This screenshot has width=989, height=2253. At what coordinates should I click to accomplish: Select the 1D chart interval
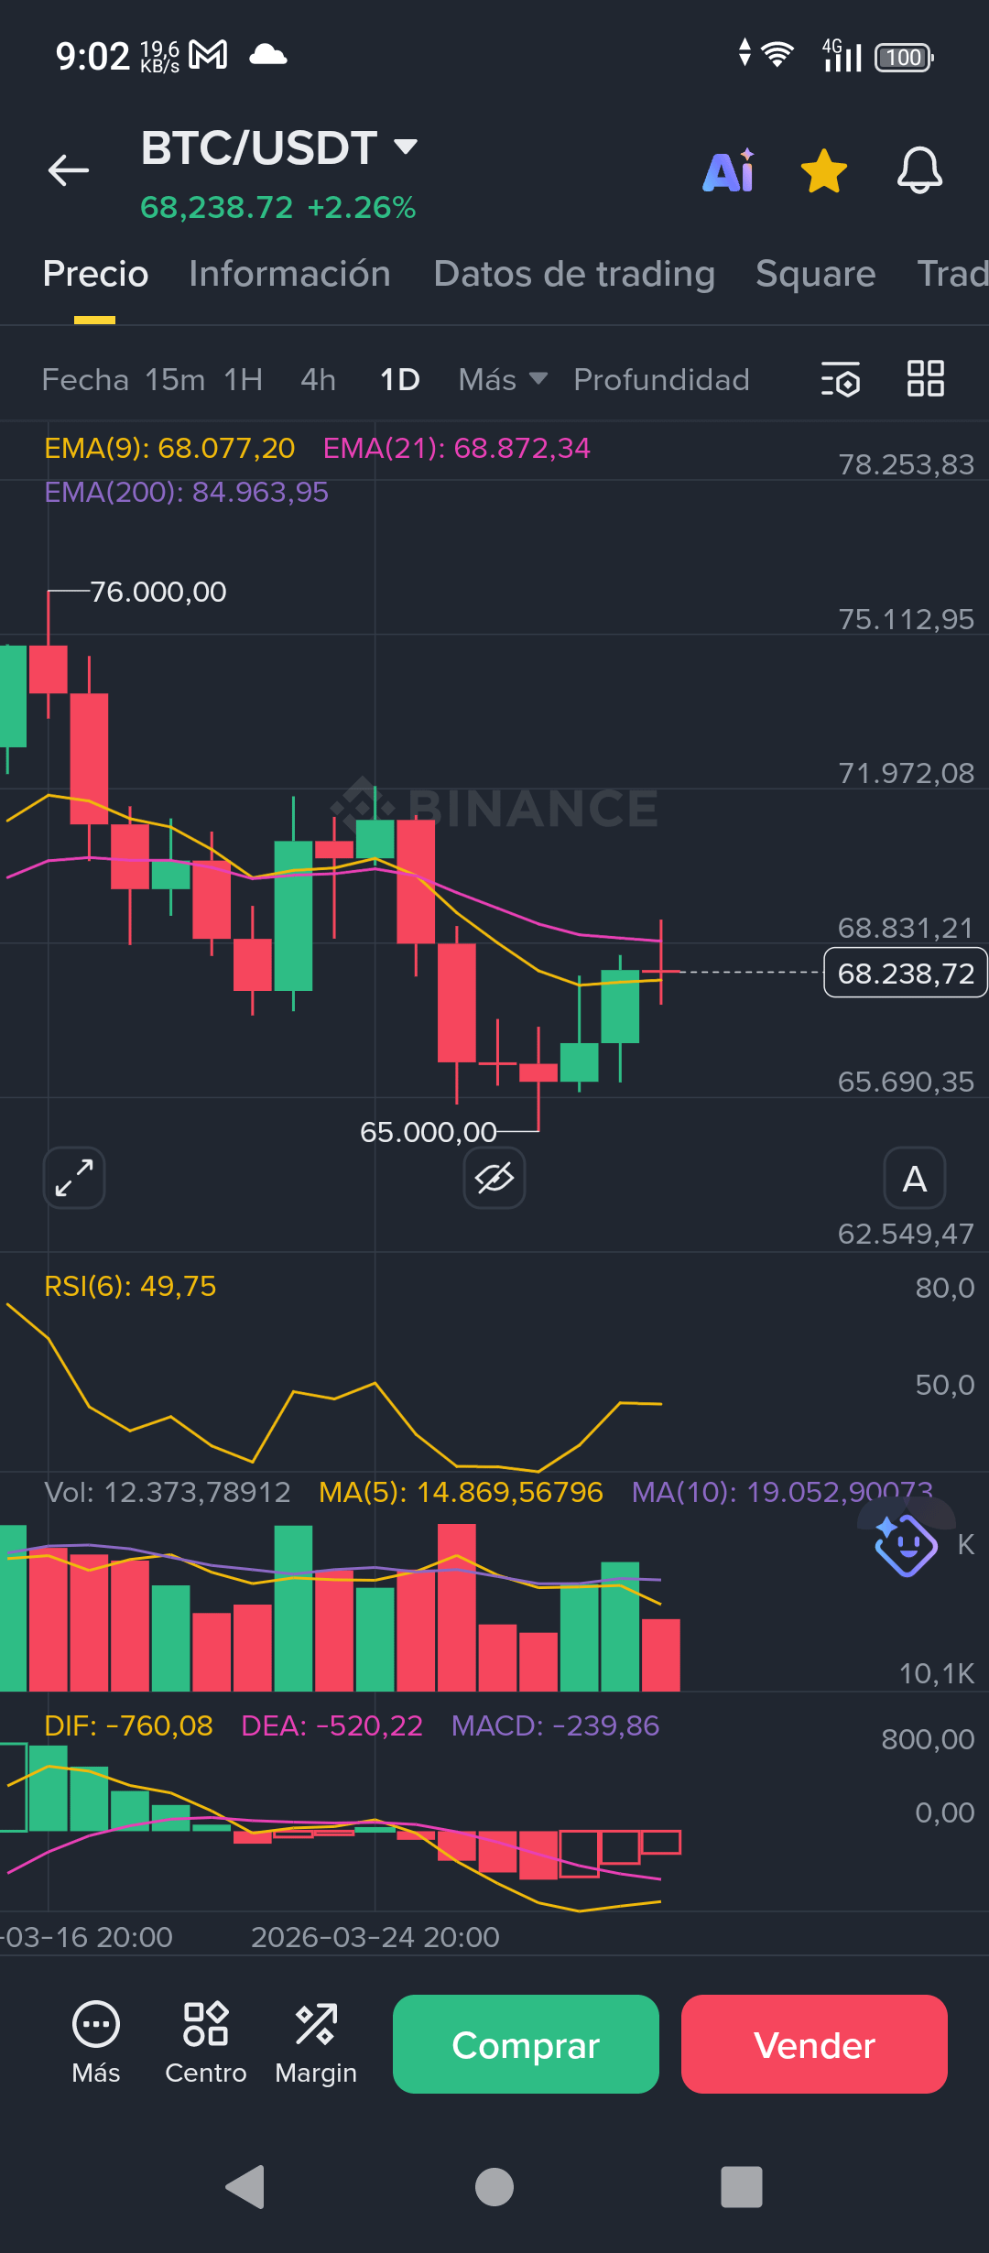400,379
